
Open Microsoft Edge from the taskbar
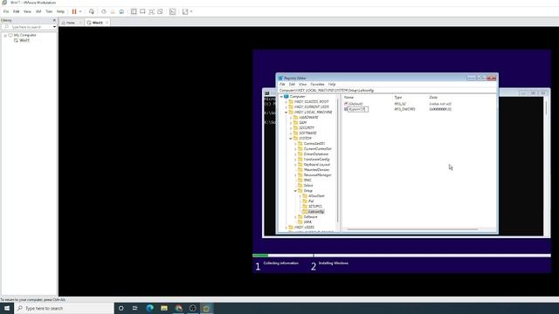click(x=149, y=308)
